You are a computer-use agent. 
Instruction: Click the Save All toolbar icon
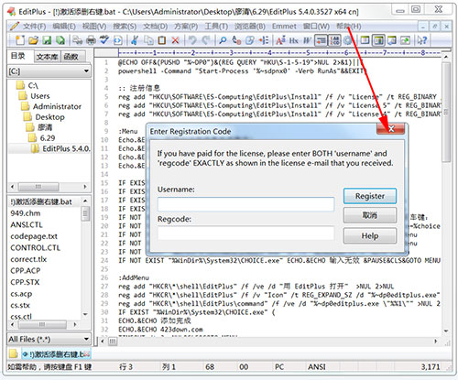pyautogui.click(x=60, y=40)
